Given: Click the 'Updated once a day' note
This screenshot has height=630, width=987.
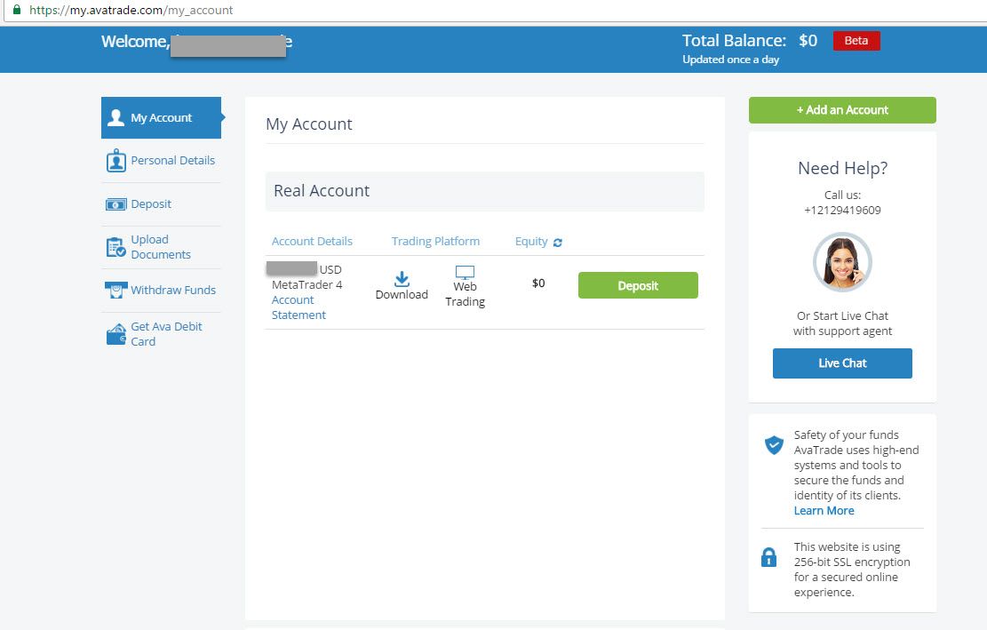Looking at the screenshot, I should [x=731, y=60].
